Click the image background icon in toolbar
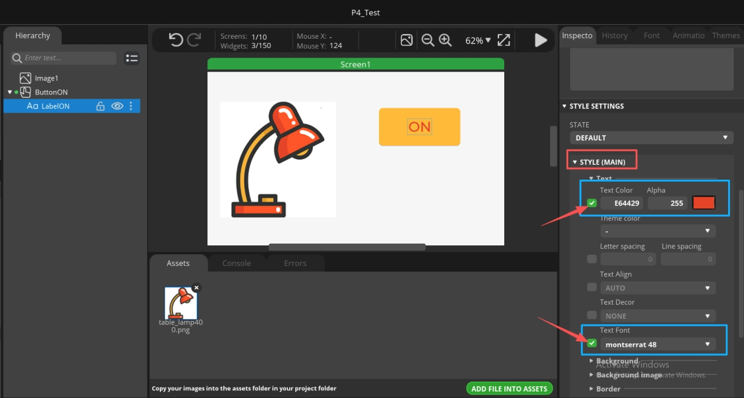This screenshot has width=744, height=398. point(407,40)
